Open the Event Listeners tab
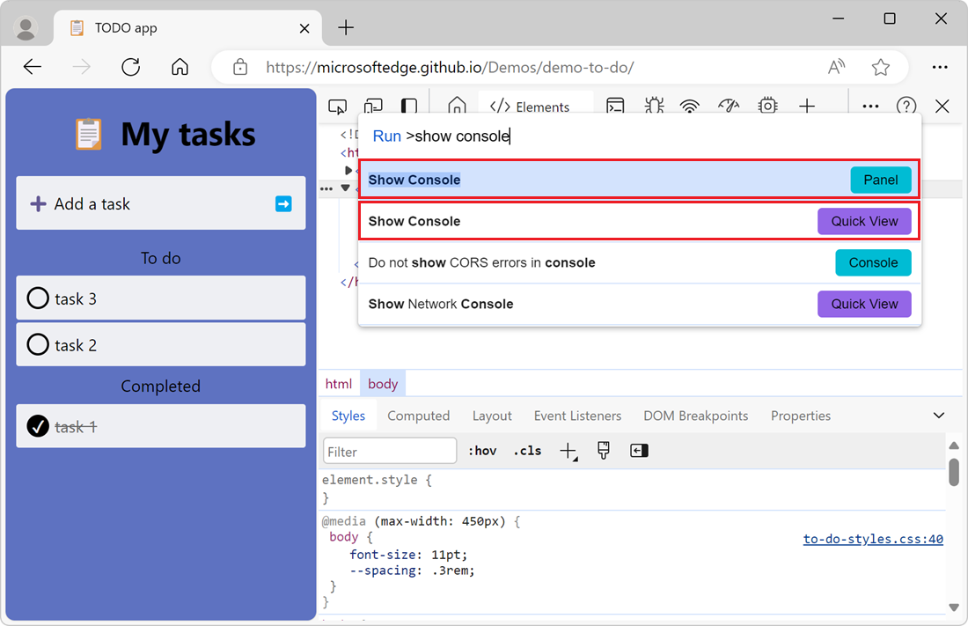 coord(577,415)
